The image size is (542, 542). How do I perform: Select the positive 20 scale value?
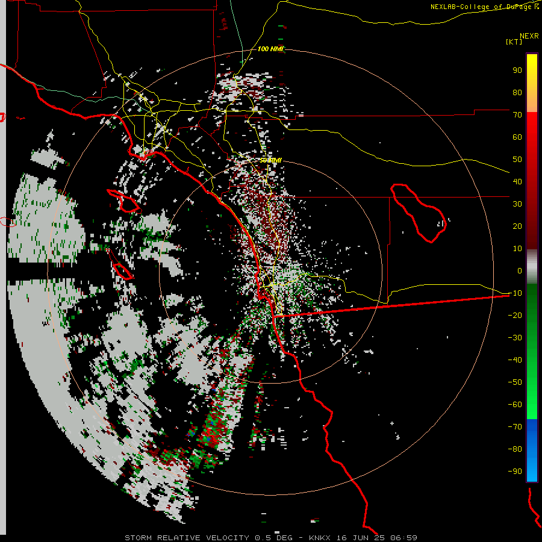coord(517,226)
